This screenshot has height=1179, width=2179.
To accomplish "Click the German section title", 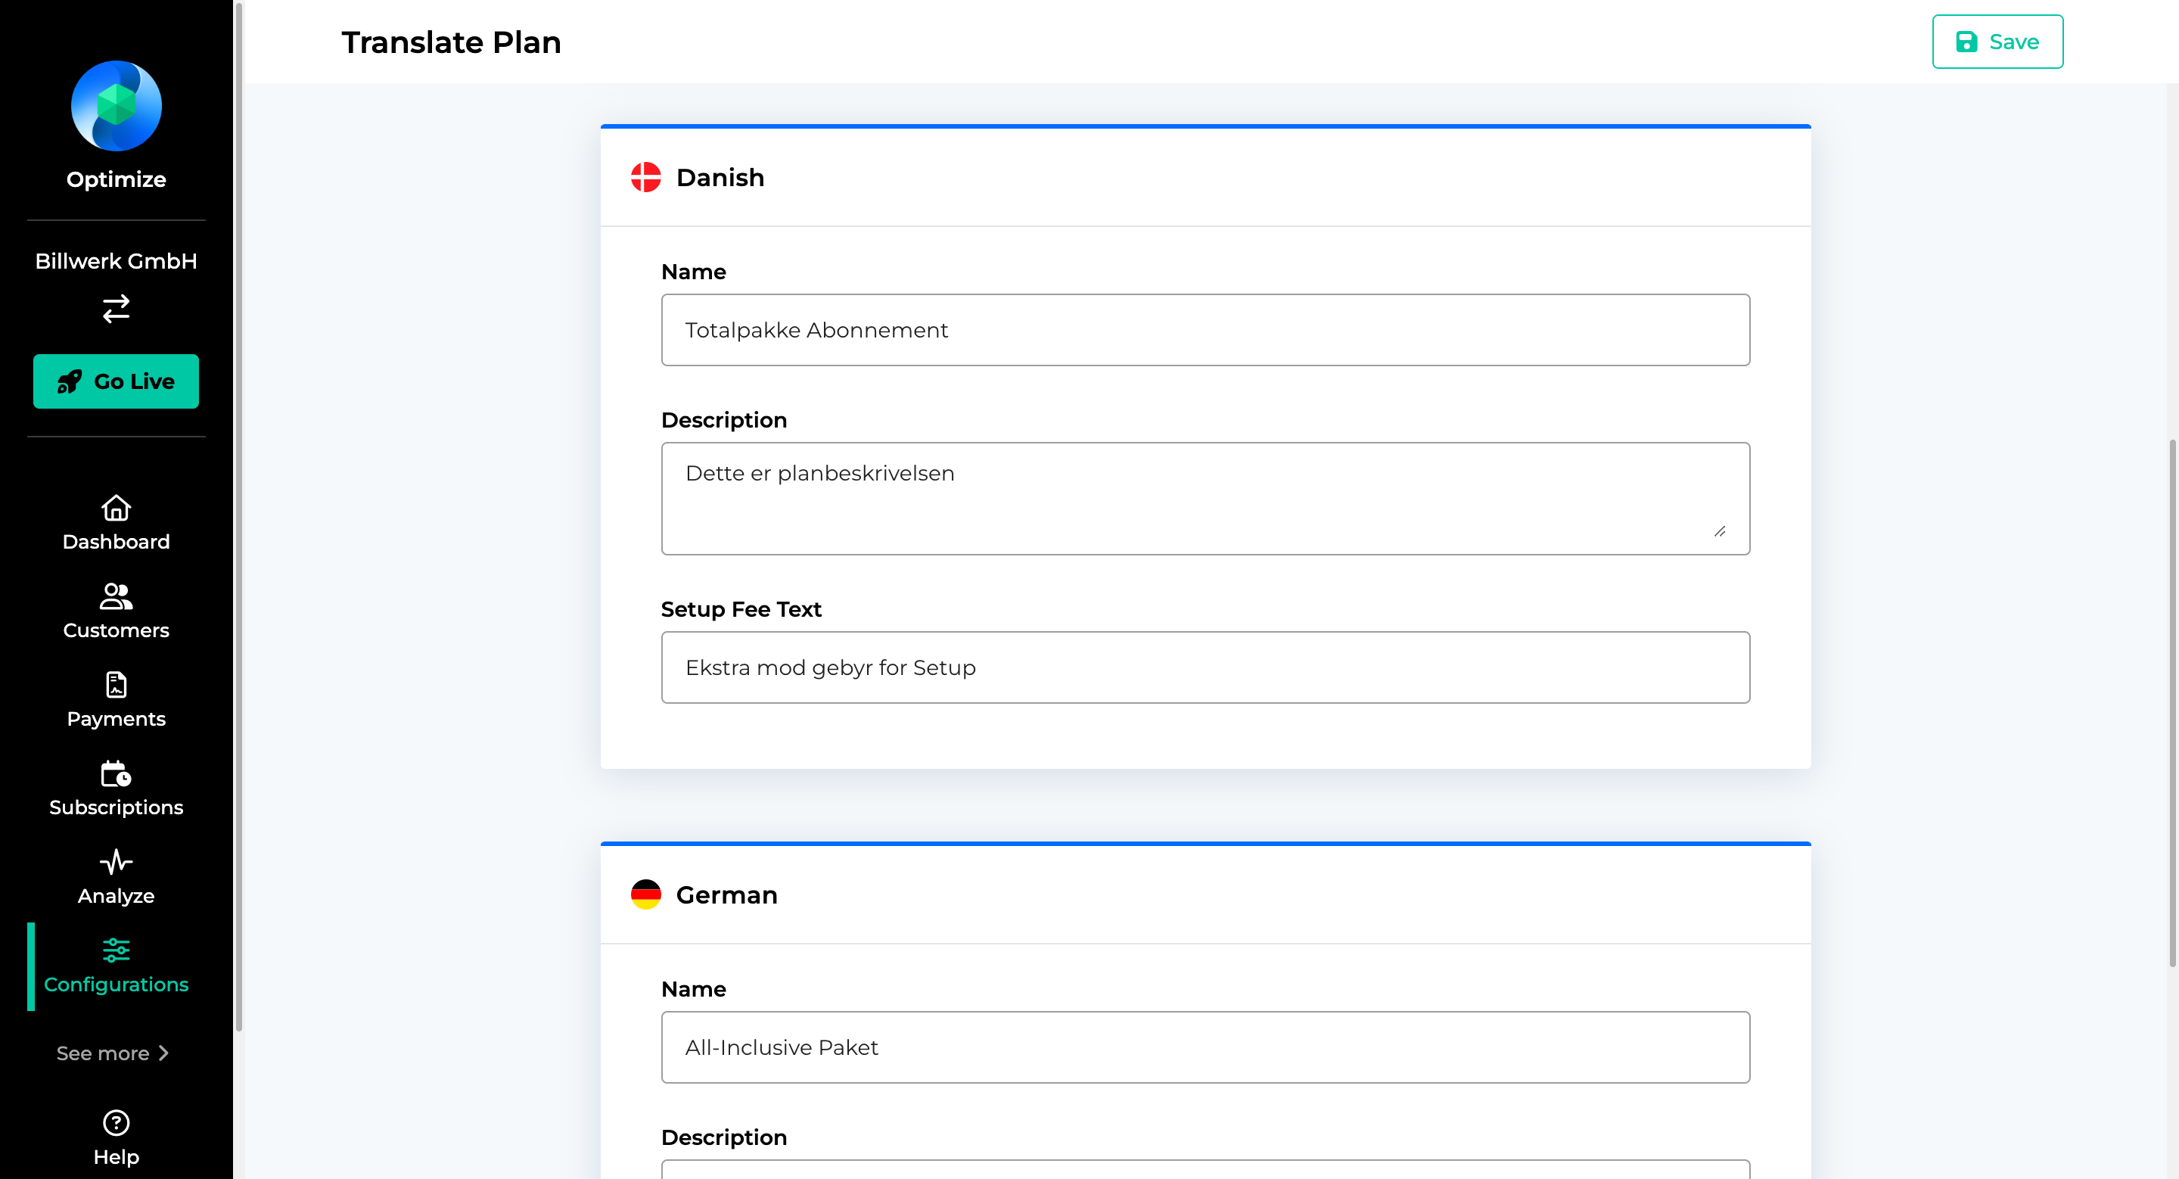I will pos(726,894).
